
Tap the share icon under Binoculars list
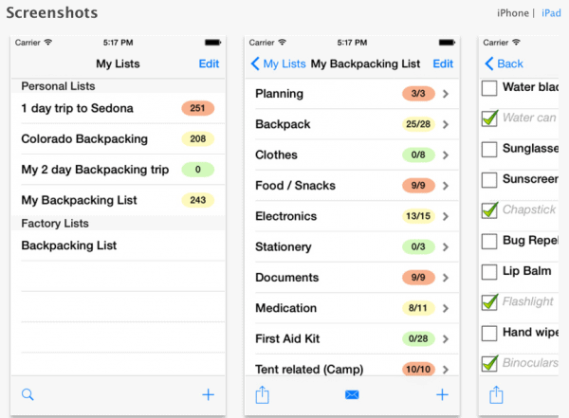tap(496, 394)
